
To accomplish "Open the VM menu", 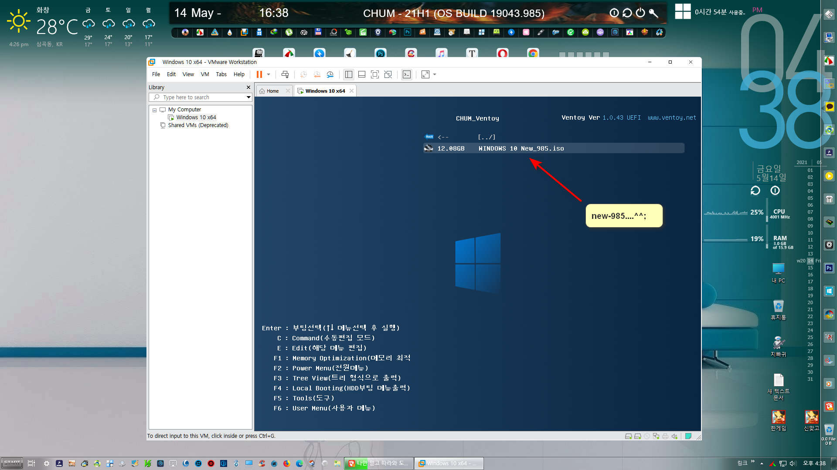I will tap(205, 74).
